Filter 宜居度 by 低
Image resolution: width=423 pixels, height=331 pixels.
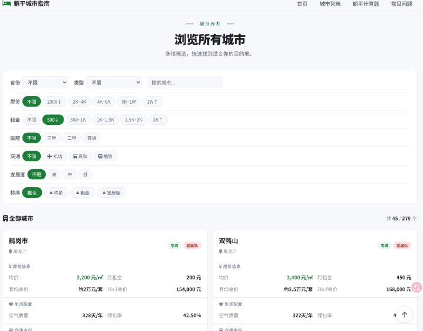coord(86,174)
